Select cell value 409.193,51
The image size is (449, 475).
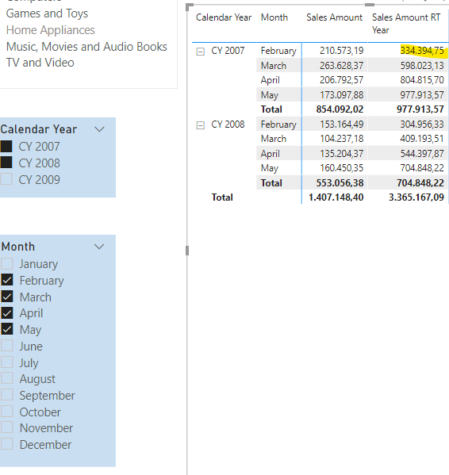click(x=422, y=139)
